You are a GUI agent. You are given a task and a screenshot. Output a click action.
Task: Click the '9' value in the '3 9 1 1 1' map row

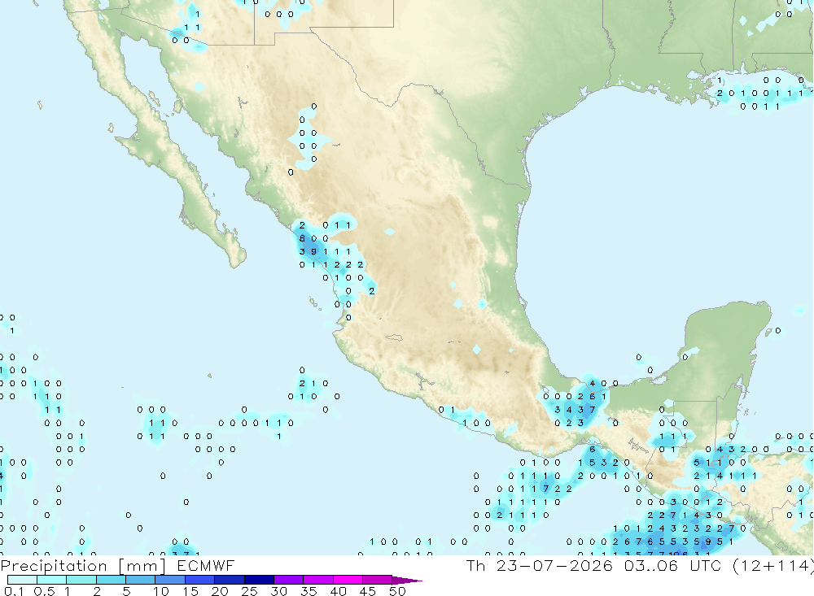coord(313,251)
